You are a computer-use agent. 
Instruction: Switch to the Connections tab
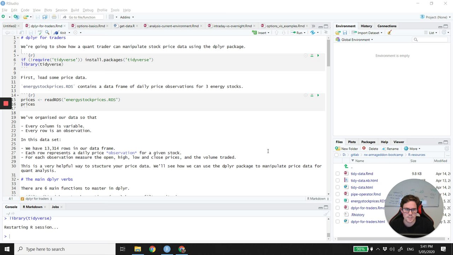387,26
